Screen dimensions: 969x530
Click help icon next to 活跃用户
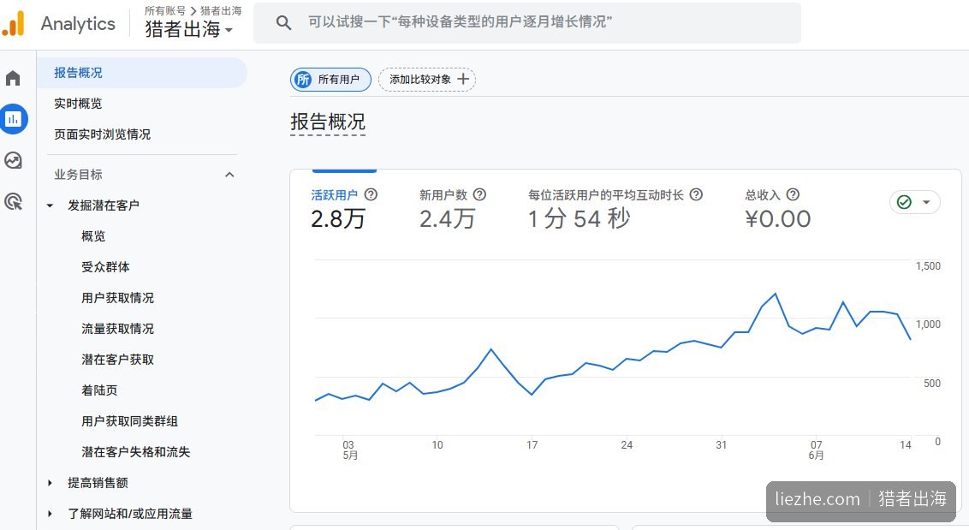click(371, 195)
